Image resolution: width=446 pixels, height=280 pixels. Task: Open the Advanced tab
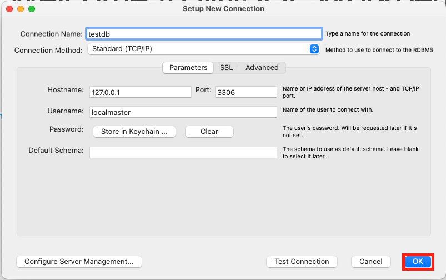(262, 68)
